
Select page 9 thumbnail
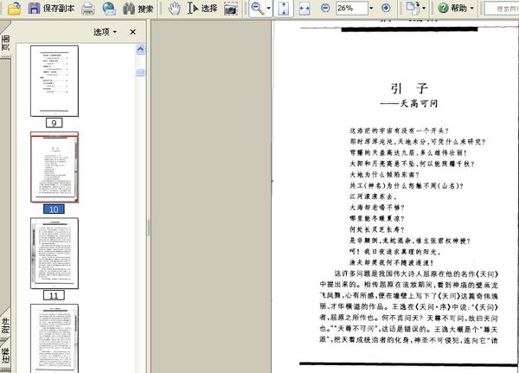[54, 80]
